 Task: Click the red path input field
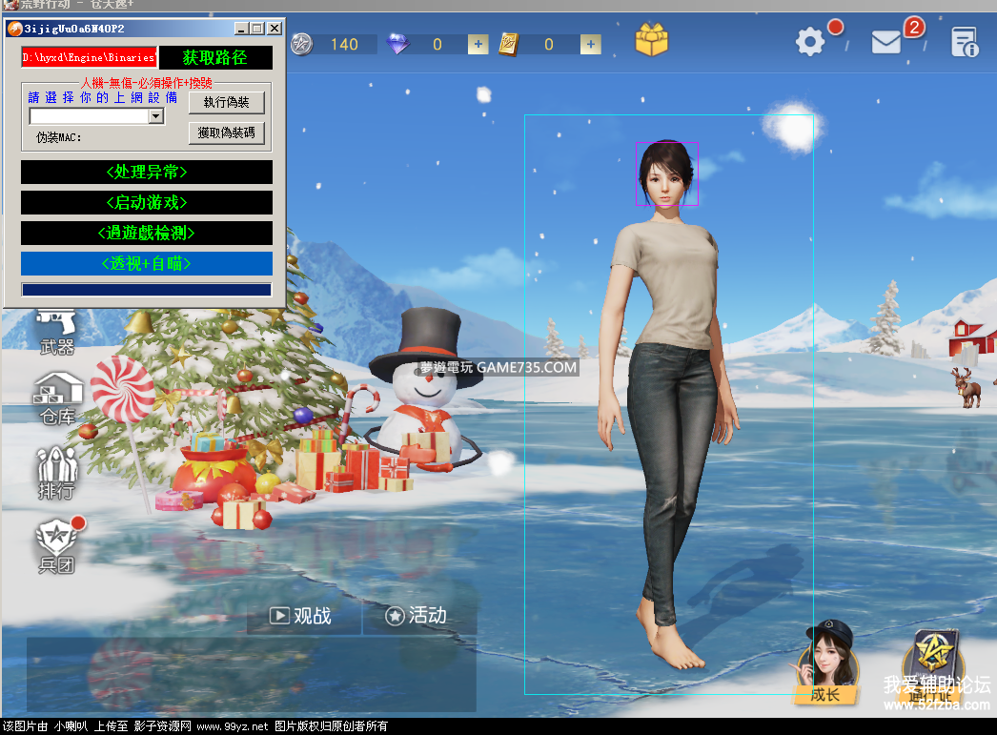pos(89,58)
